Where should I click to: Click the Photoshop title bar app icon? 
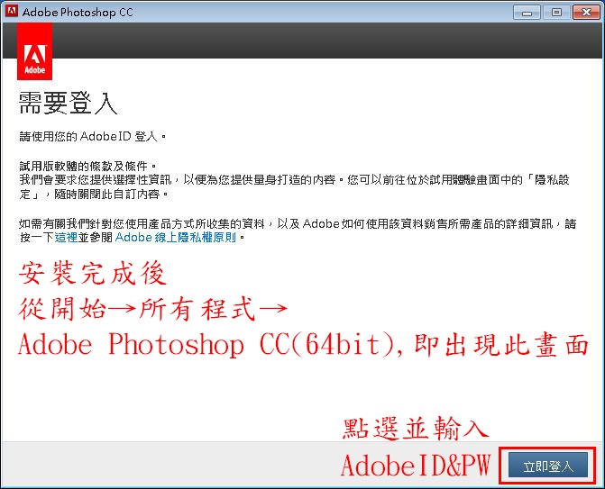[11, 11]
